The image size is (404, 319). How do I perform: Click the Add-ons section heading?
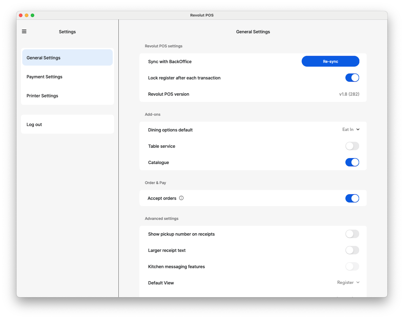(153, 114)
